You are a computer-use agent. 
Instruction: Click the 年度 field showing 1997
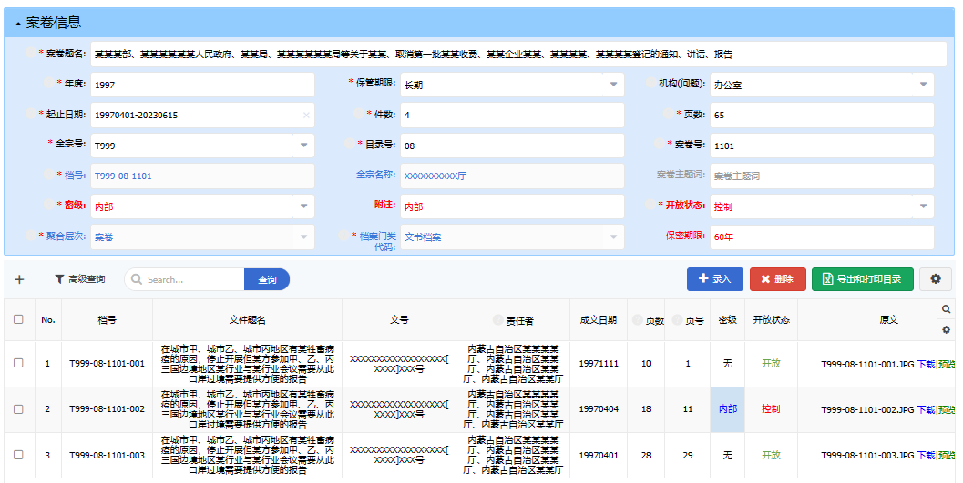(202, 85)
